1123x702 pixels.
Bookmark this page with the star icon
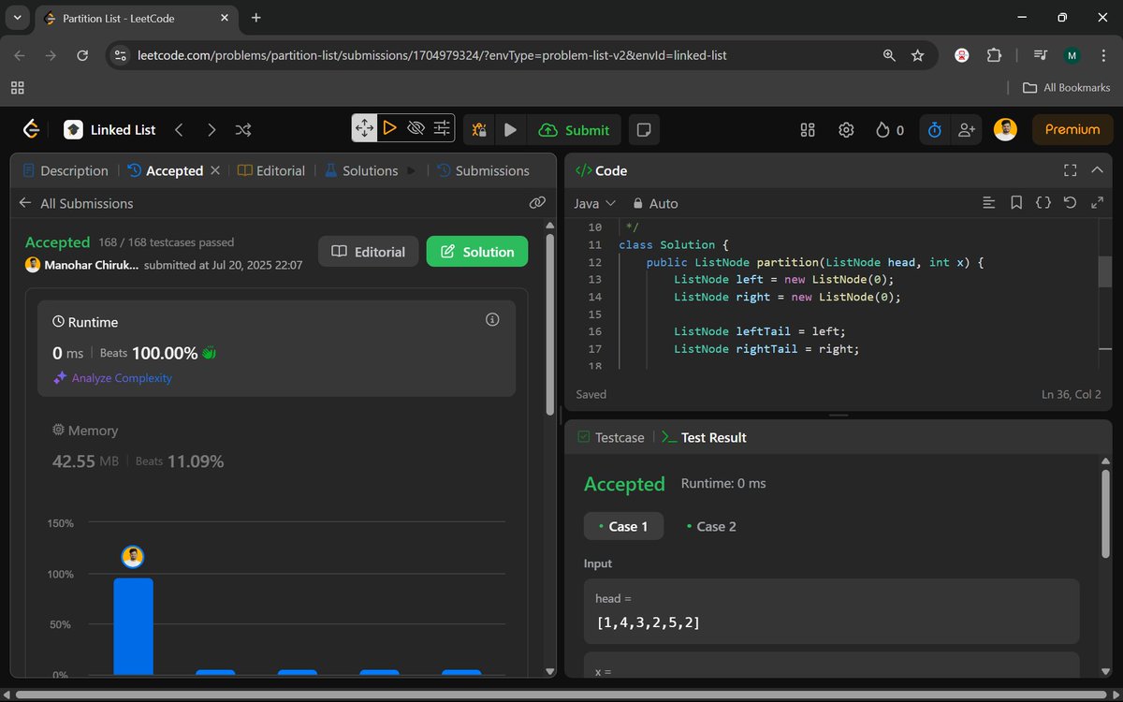pyautogui.click(x=918, y=55)
